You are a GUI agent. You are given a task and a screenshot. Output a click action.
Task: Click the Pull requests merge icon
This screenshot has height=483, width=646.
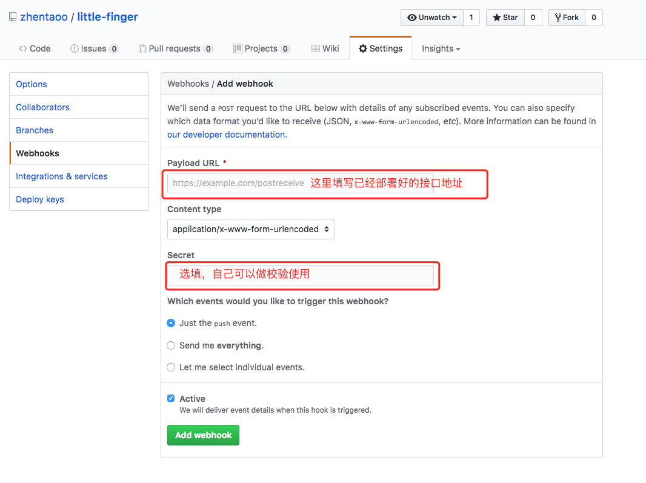tap(142, 48)
